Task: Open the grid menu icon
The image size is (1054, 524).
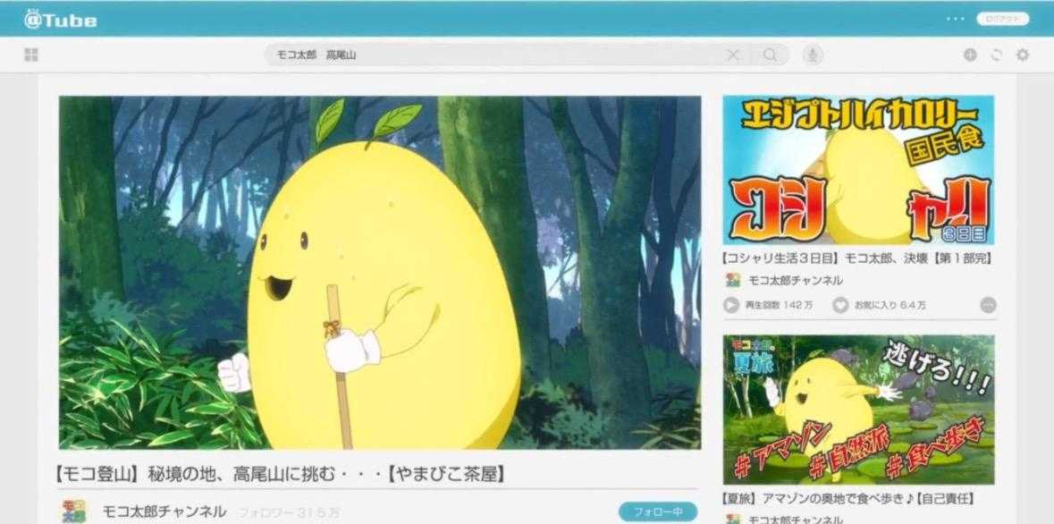Action: (31, 55)
